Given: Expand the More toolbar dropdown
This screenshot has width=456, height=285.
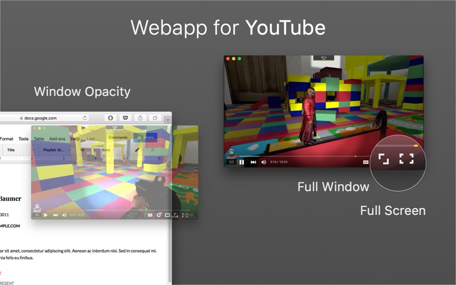Looking at the screenshot, I should [x=107, y=150].
